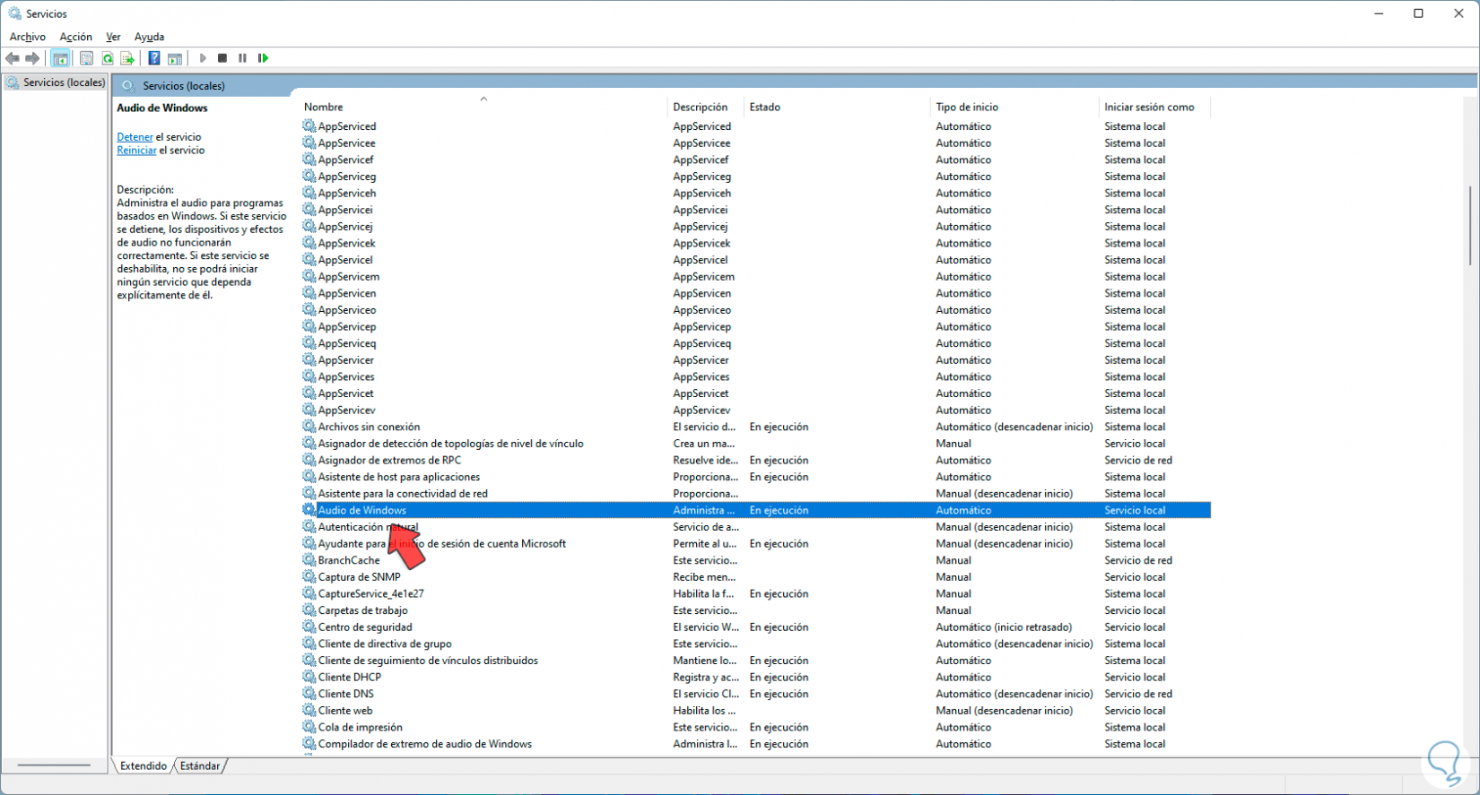Click the Export List toolbar icon

click(127, 58)
